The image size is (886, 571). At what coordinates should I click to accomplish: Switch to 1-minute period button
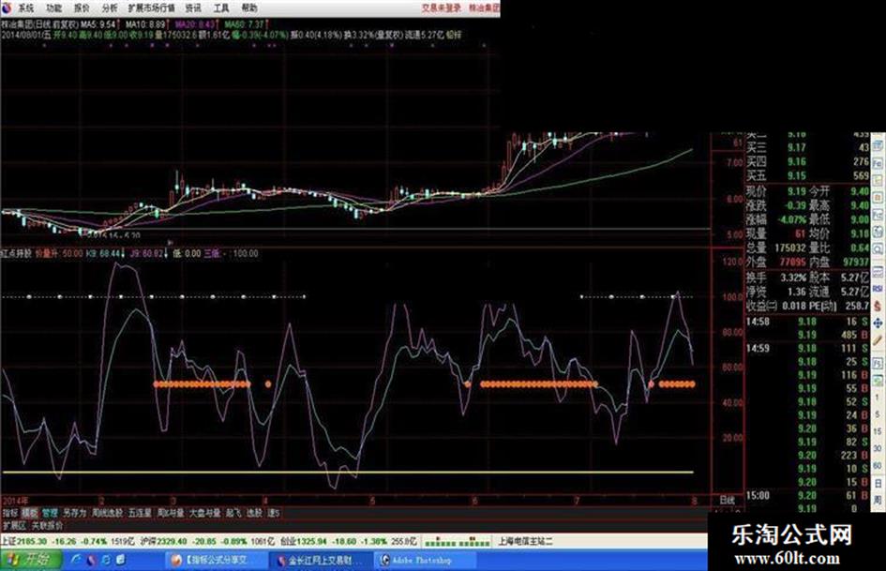click(x=878, y=398)
